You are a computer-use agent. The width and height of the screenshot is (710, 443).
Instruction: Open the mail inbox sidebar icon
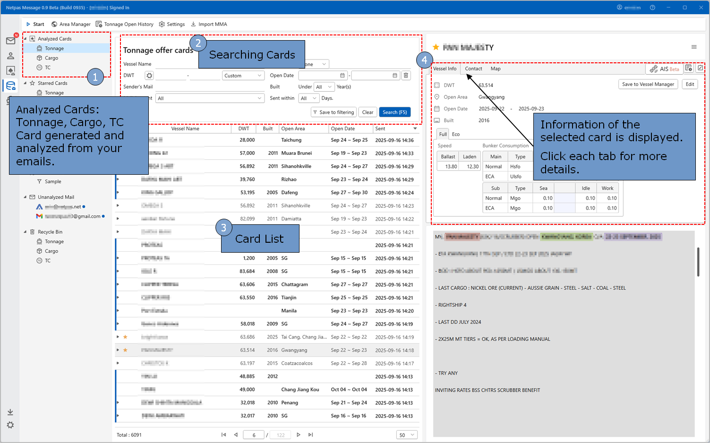(10, 41)
